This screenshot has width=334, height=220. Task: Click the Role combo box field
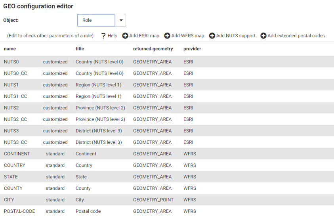click(x=96, y=20)
